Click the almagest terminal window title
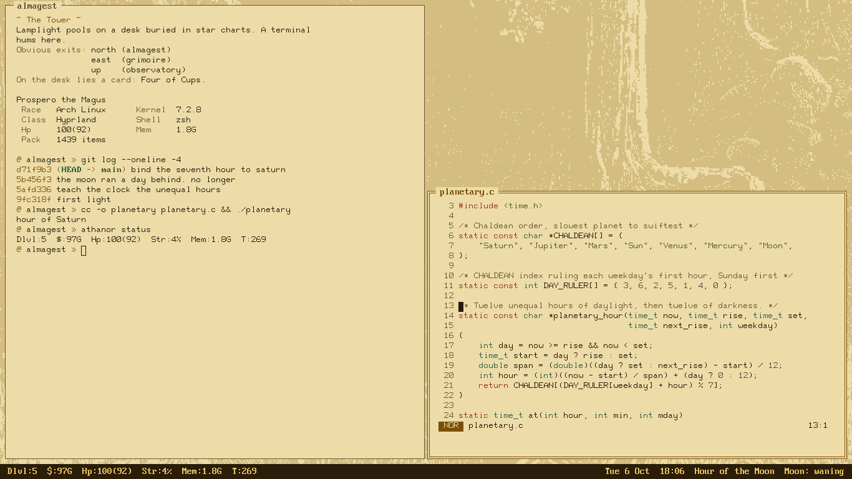Screen dimensions: 852x479 coord(37,6)
